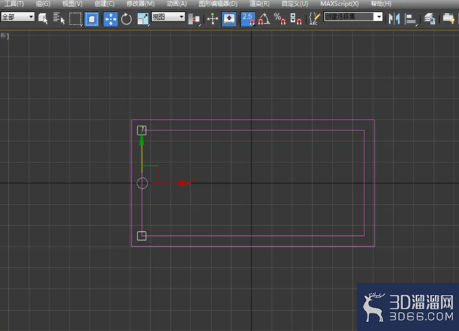This screenshot has width=459, height=331.
Task: Open the 创建(C) menu
Action: coord(105,4)
